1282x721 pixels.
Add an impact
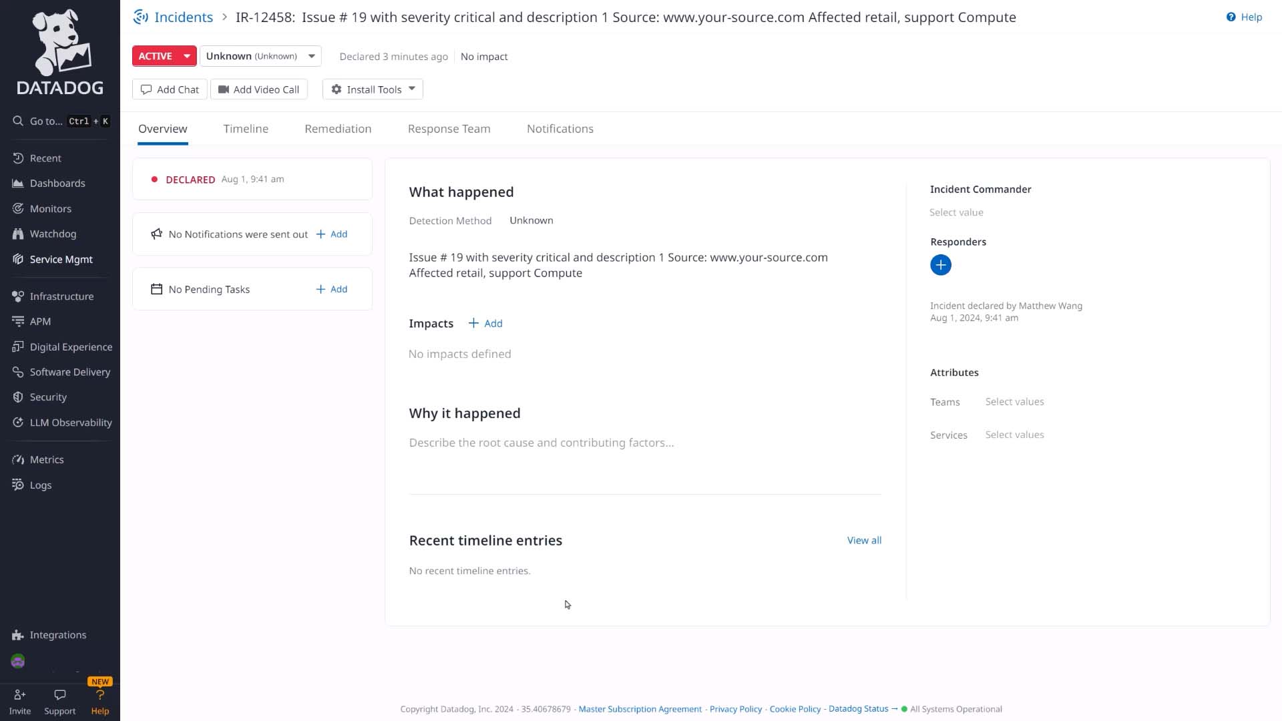(x=485, y=323)
